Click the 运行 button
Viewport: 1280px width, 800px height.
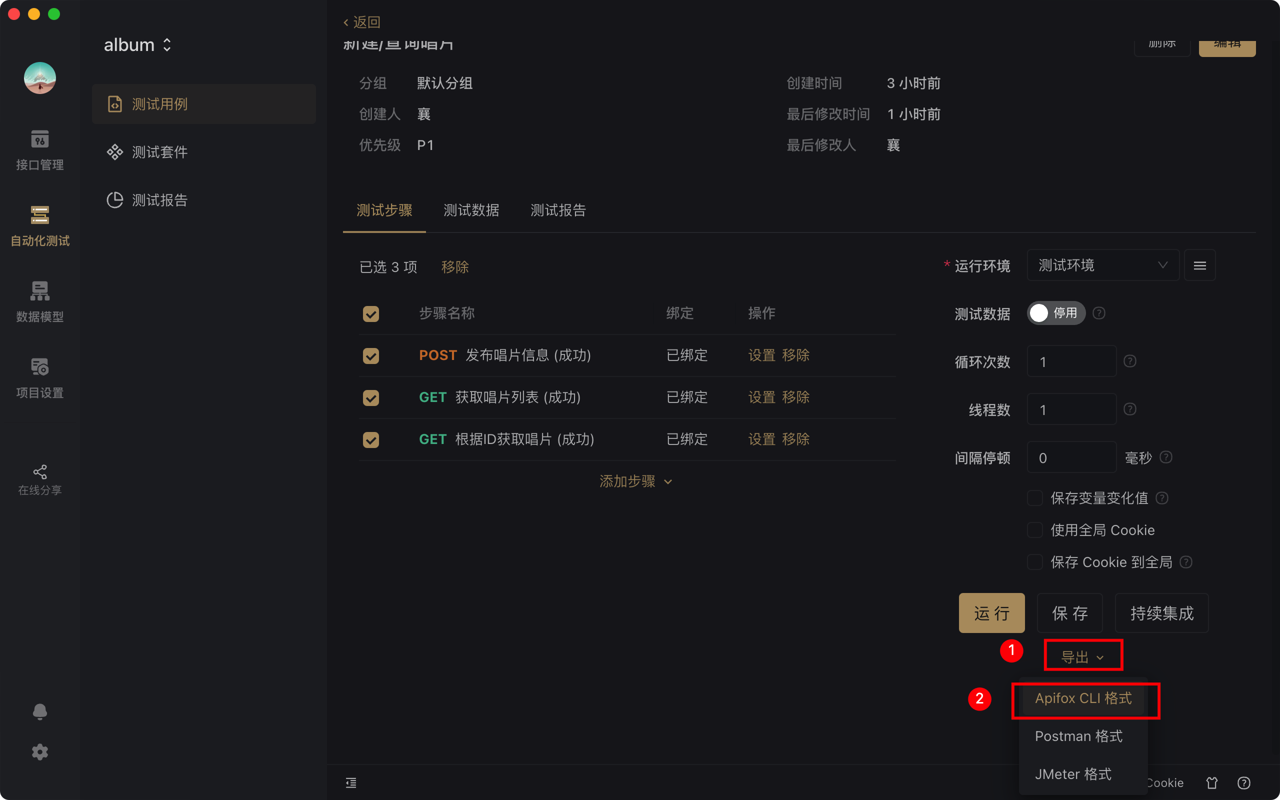(991, 613)
